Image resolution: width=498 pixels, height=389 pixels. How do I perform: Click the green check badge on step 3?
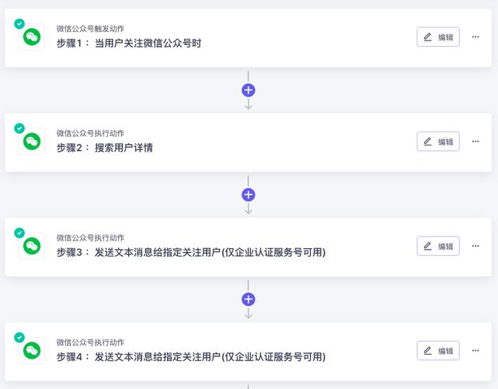[x=19, y=233]
